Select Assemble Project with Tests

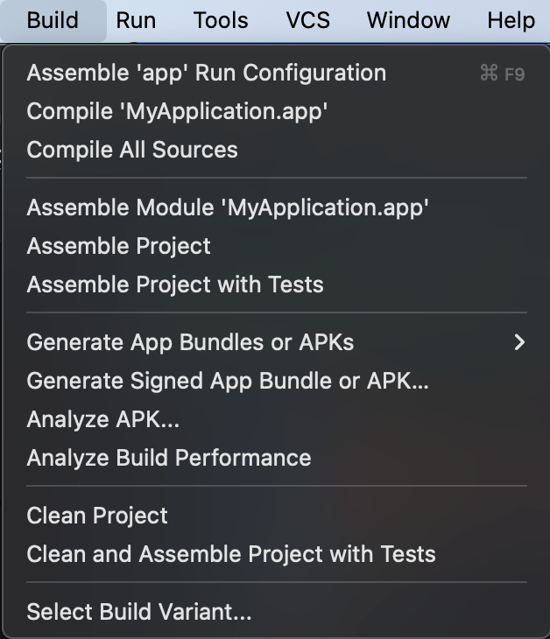(277, 284)
